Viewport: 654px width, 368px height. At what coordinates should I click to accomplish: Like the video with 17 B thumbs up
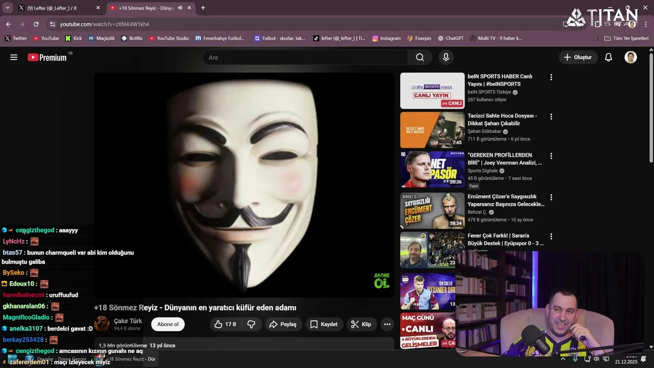point(225,324)
